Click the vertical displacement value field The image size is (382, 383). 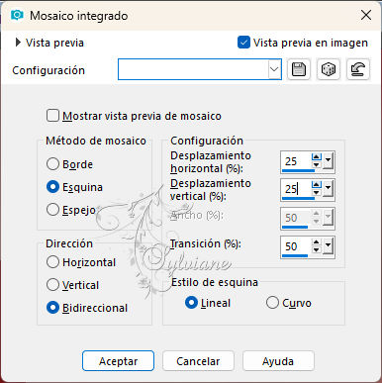tap(296, 189)
